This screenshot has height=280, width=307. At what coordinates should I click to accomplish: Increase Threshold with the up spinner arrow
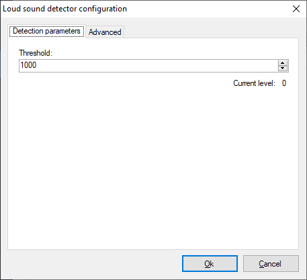[x=283, y=63]
